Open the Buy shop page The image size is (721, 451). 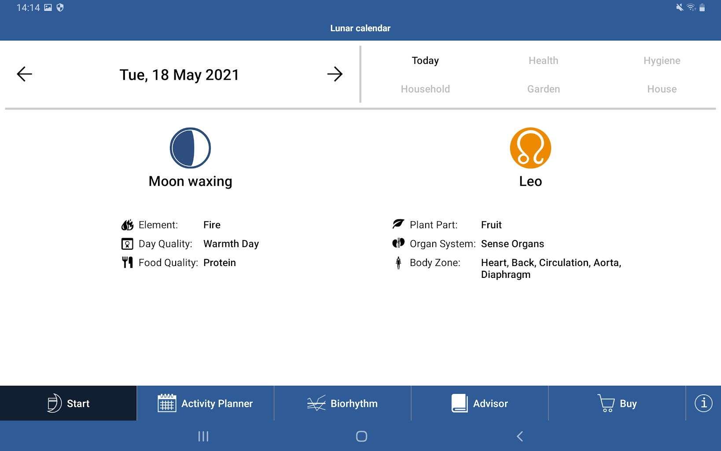point(617,403)
